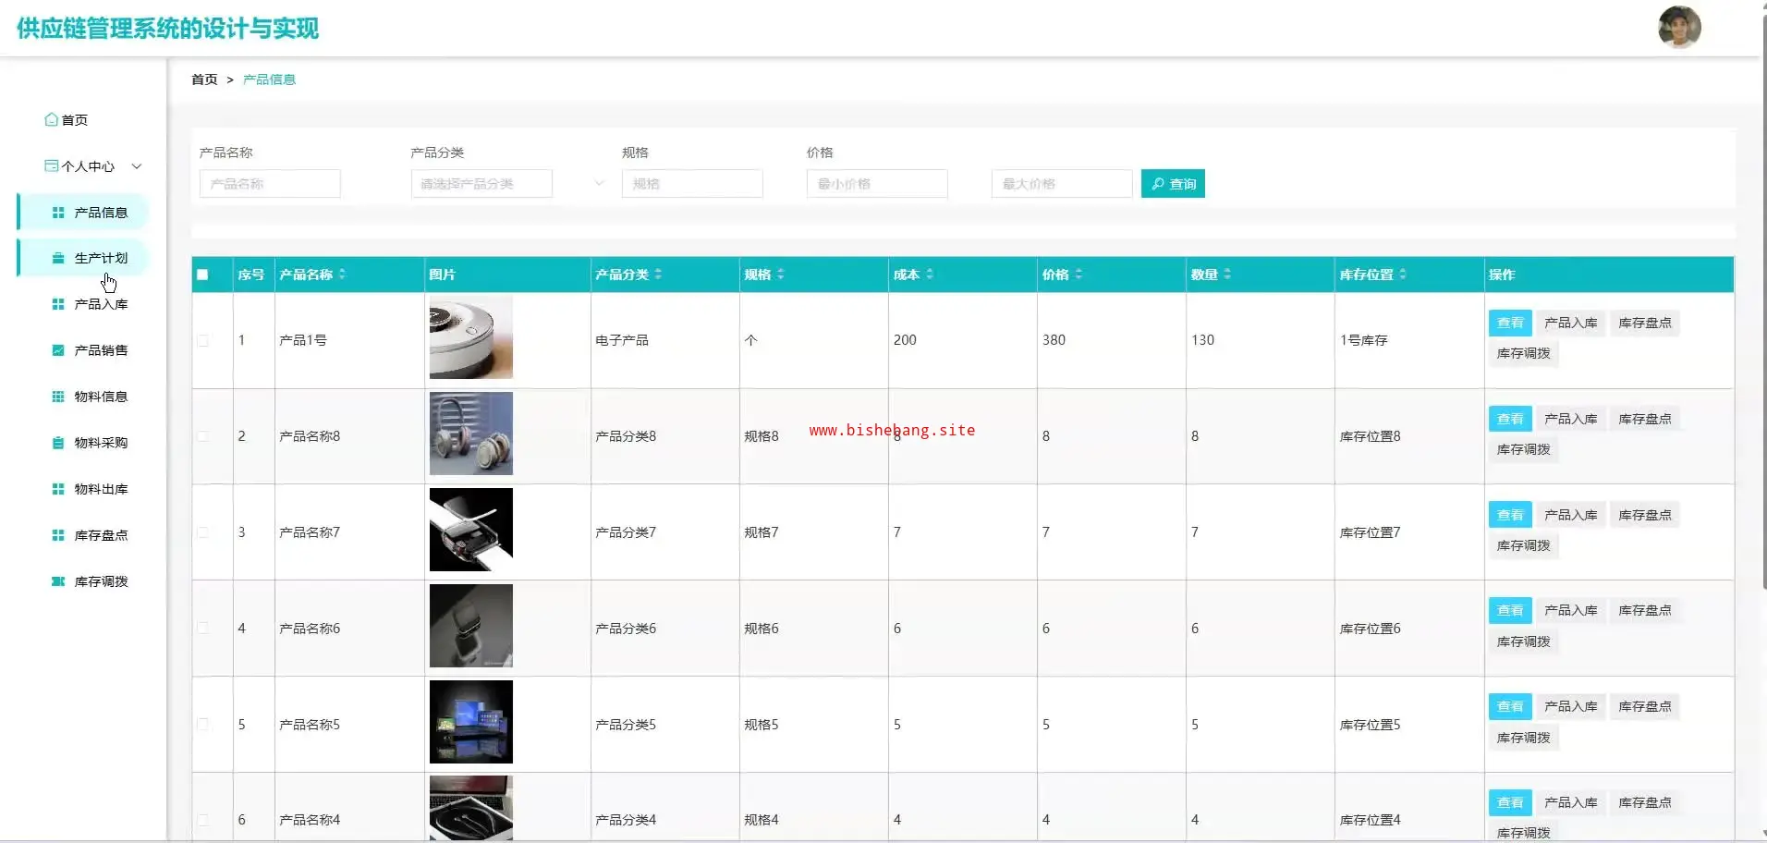Click the user avatar at top right

coord(1678,28)
